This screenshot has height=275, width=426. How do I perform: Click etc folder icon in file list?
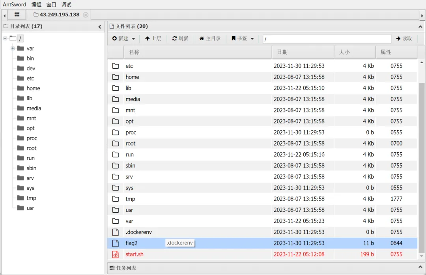click(x=116, y=66)
